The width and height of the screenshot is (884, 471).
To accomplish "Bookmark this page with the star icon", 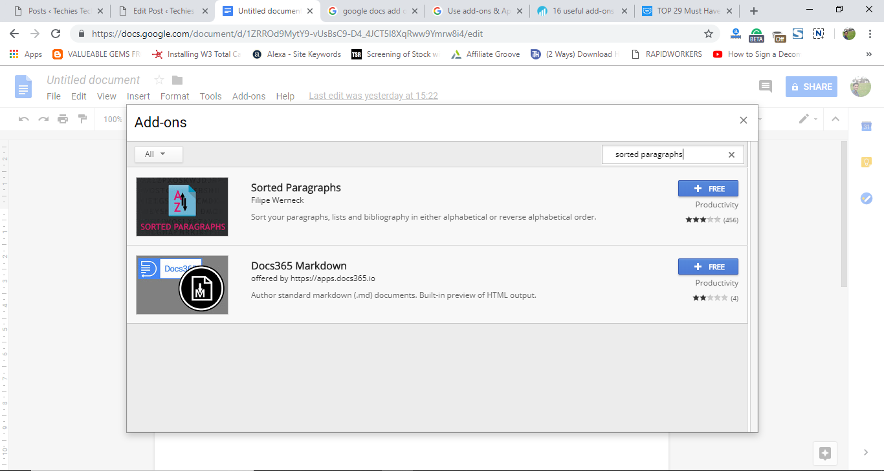I will click(x=709, y=34).
